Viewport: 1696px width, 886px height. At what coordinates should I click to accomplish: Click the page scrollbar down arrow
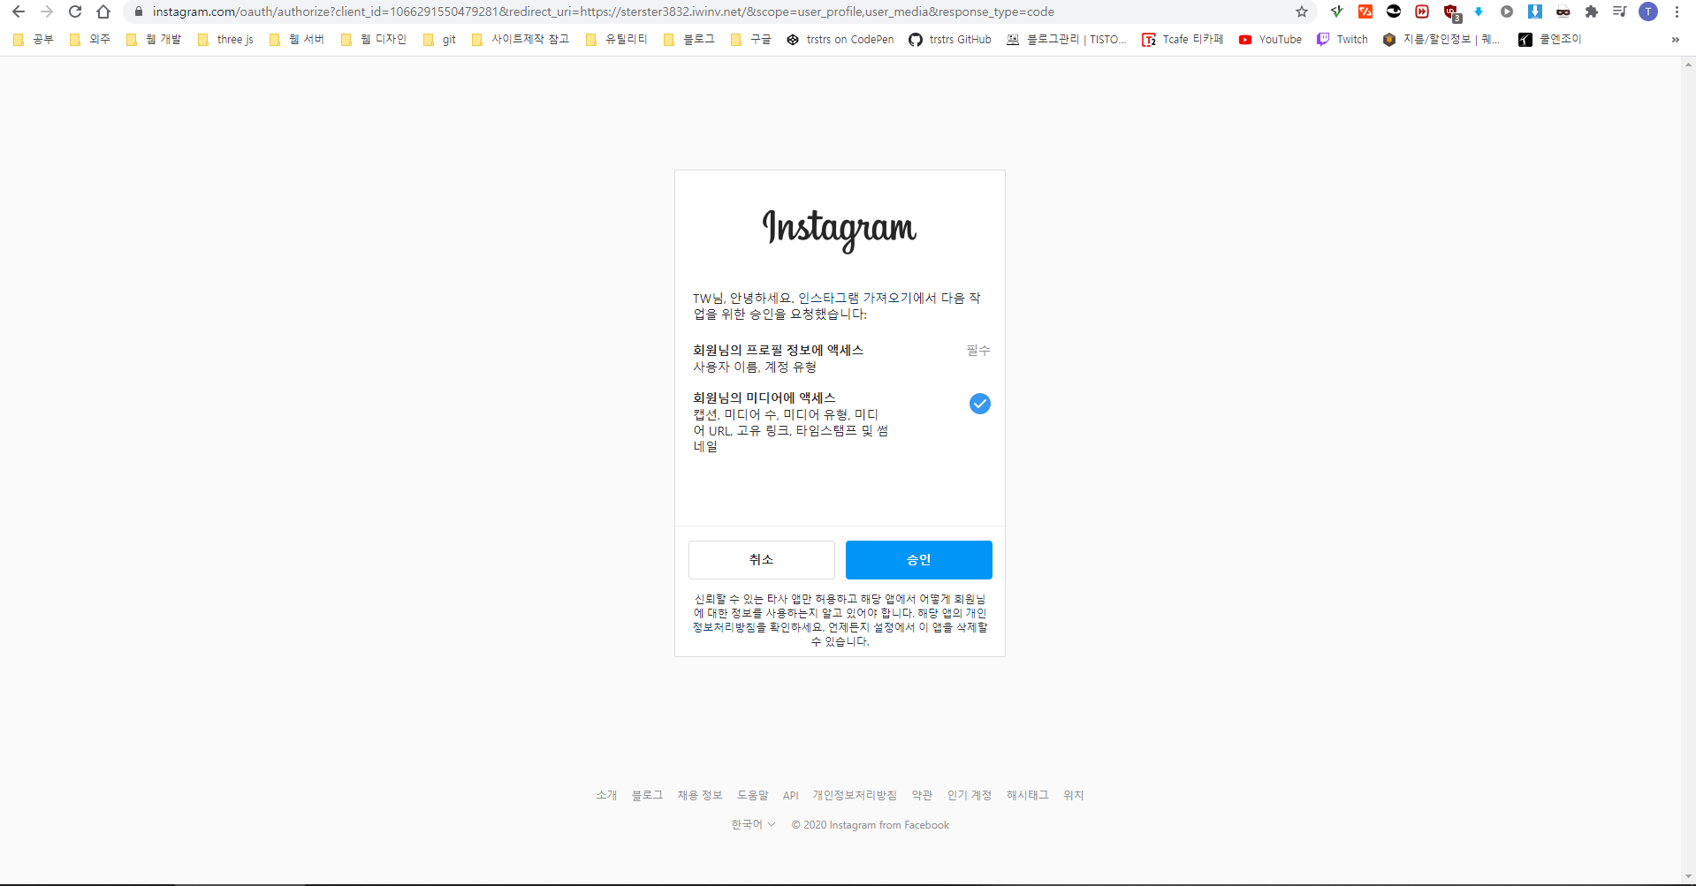pos(1688,876)
